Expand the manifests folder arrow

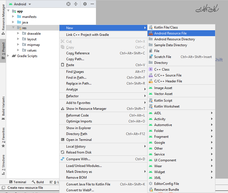click(13, 17)
